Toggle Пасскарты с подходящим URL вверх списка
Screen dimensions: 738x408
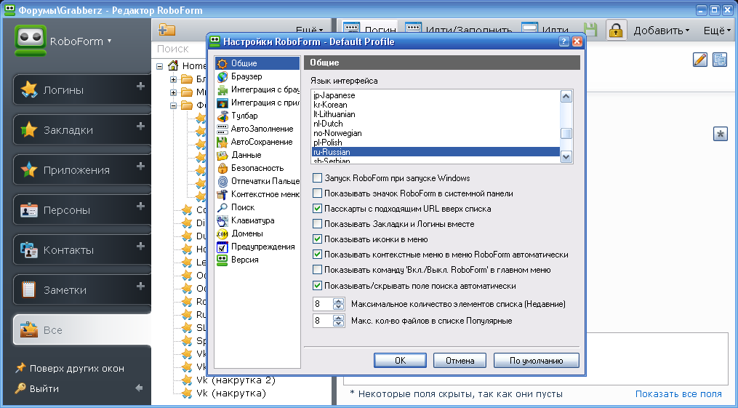click(318, 209)
